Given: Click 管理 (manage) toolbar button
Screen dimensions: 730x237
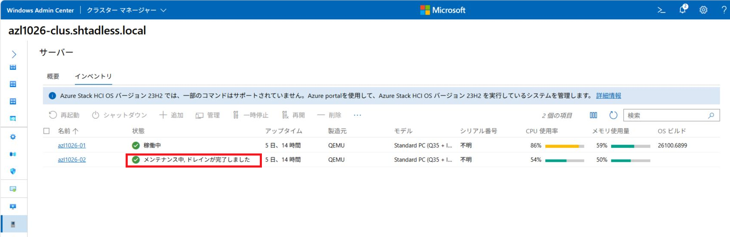Looking at the screenshot, I should coord(207,115).
